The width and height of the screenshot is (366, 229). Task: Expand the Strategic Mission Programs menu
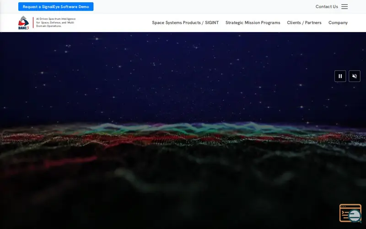253,22
